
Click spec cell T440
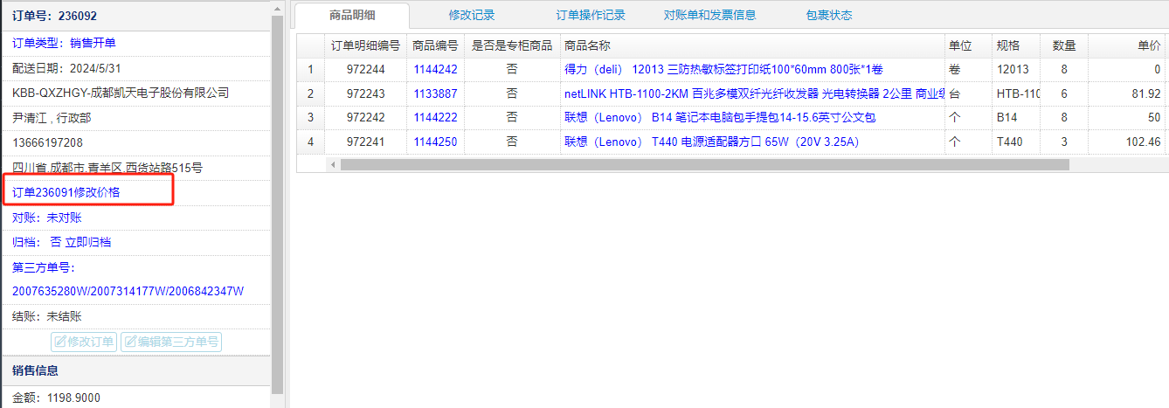coord(1016,142)
